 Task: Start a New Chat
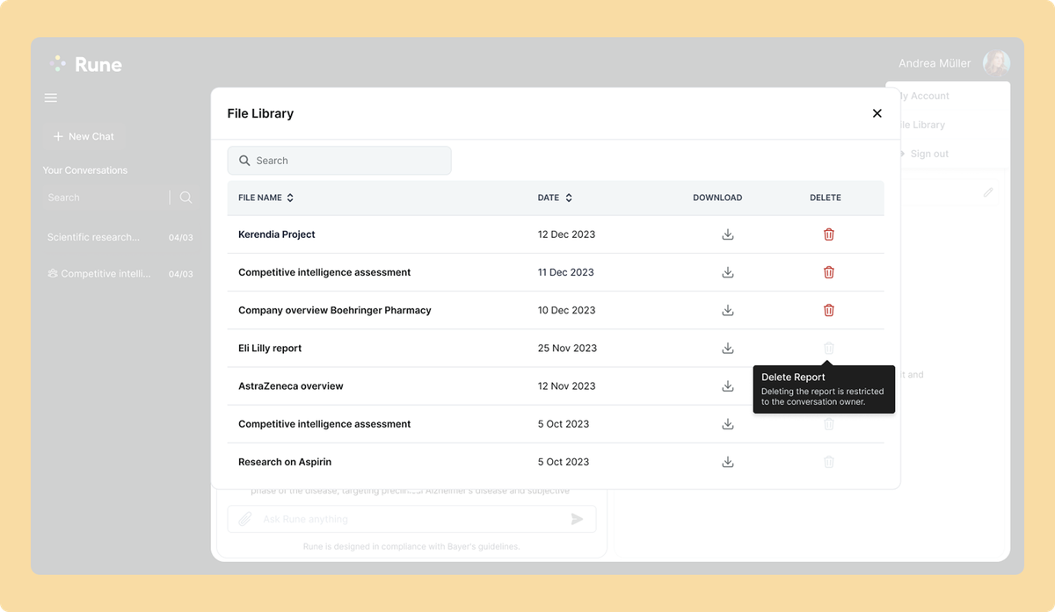click(84, 136)
